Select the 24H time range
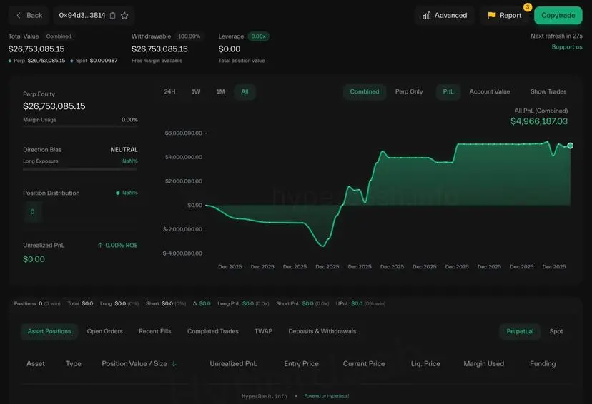 pos(169,91)
